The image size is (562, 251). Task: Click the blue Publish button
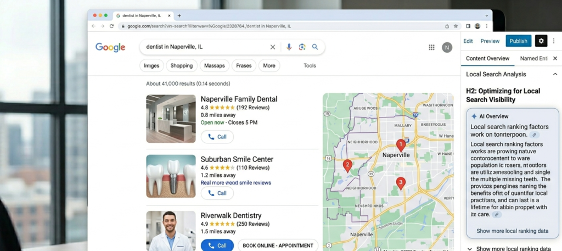(x=519, y=41)
